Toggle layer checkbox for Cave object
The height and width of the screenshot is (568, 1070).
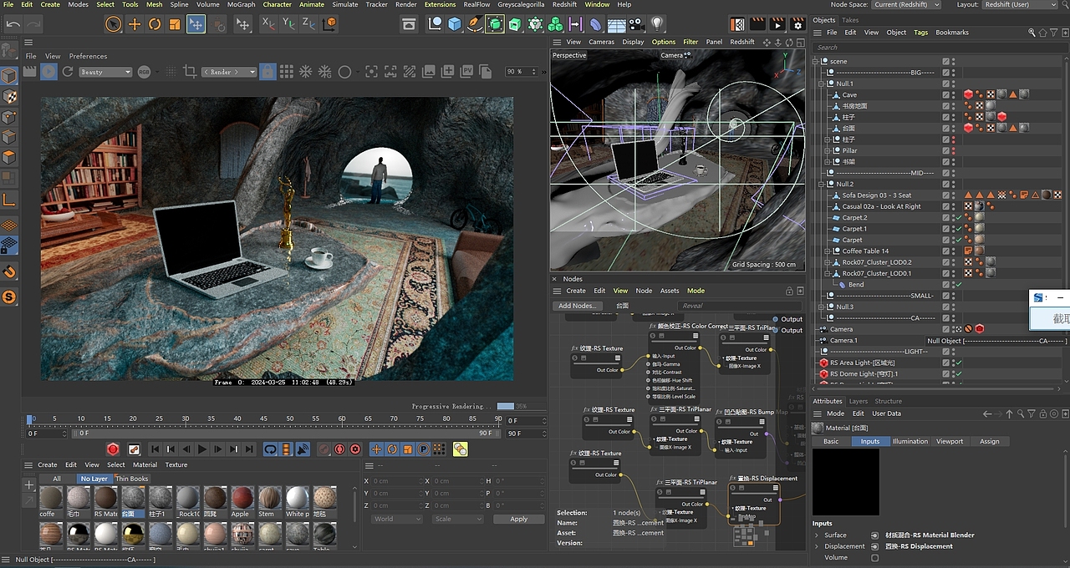pyautogui.click(x=945, y=95)
